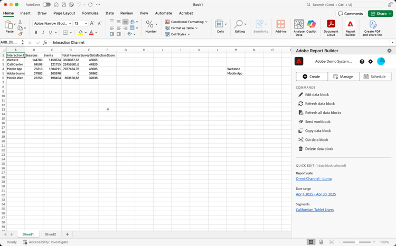Switch to Sheet2 tab

point(51,234)
